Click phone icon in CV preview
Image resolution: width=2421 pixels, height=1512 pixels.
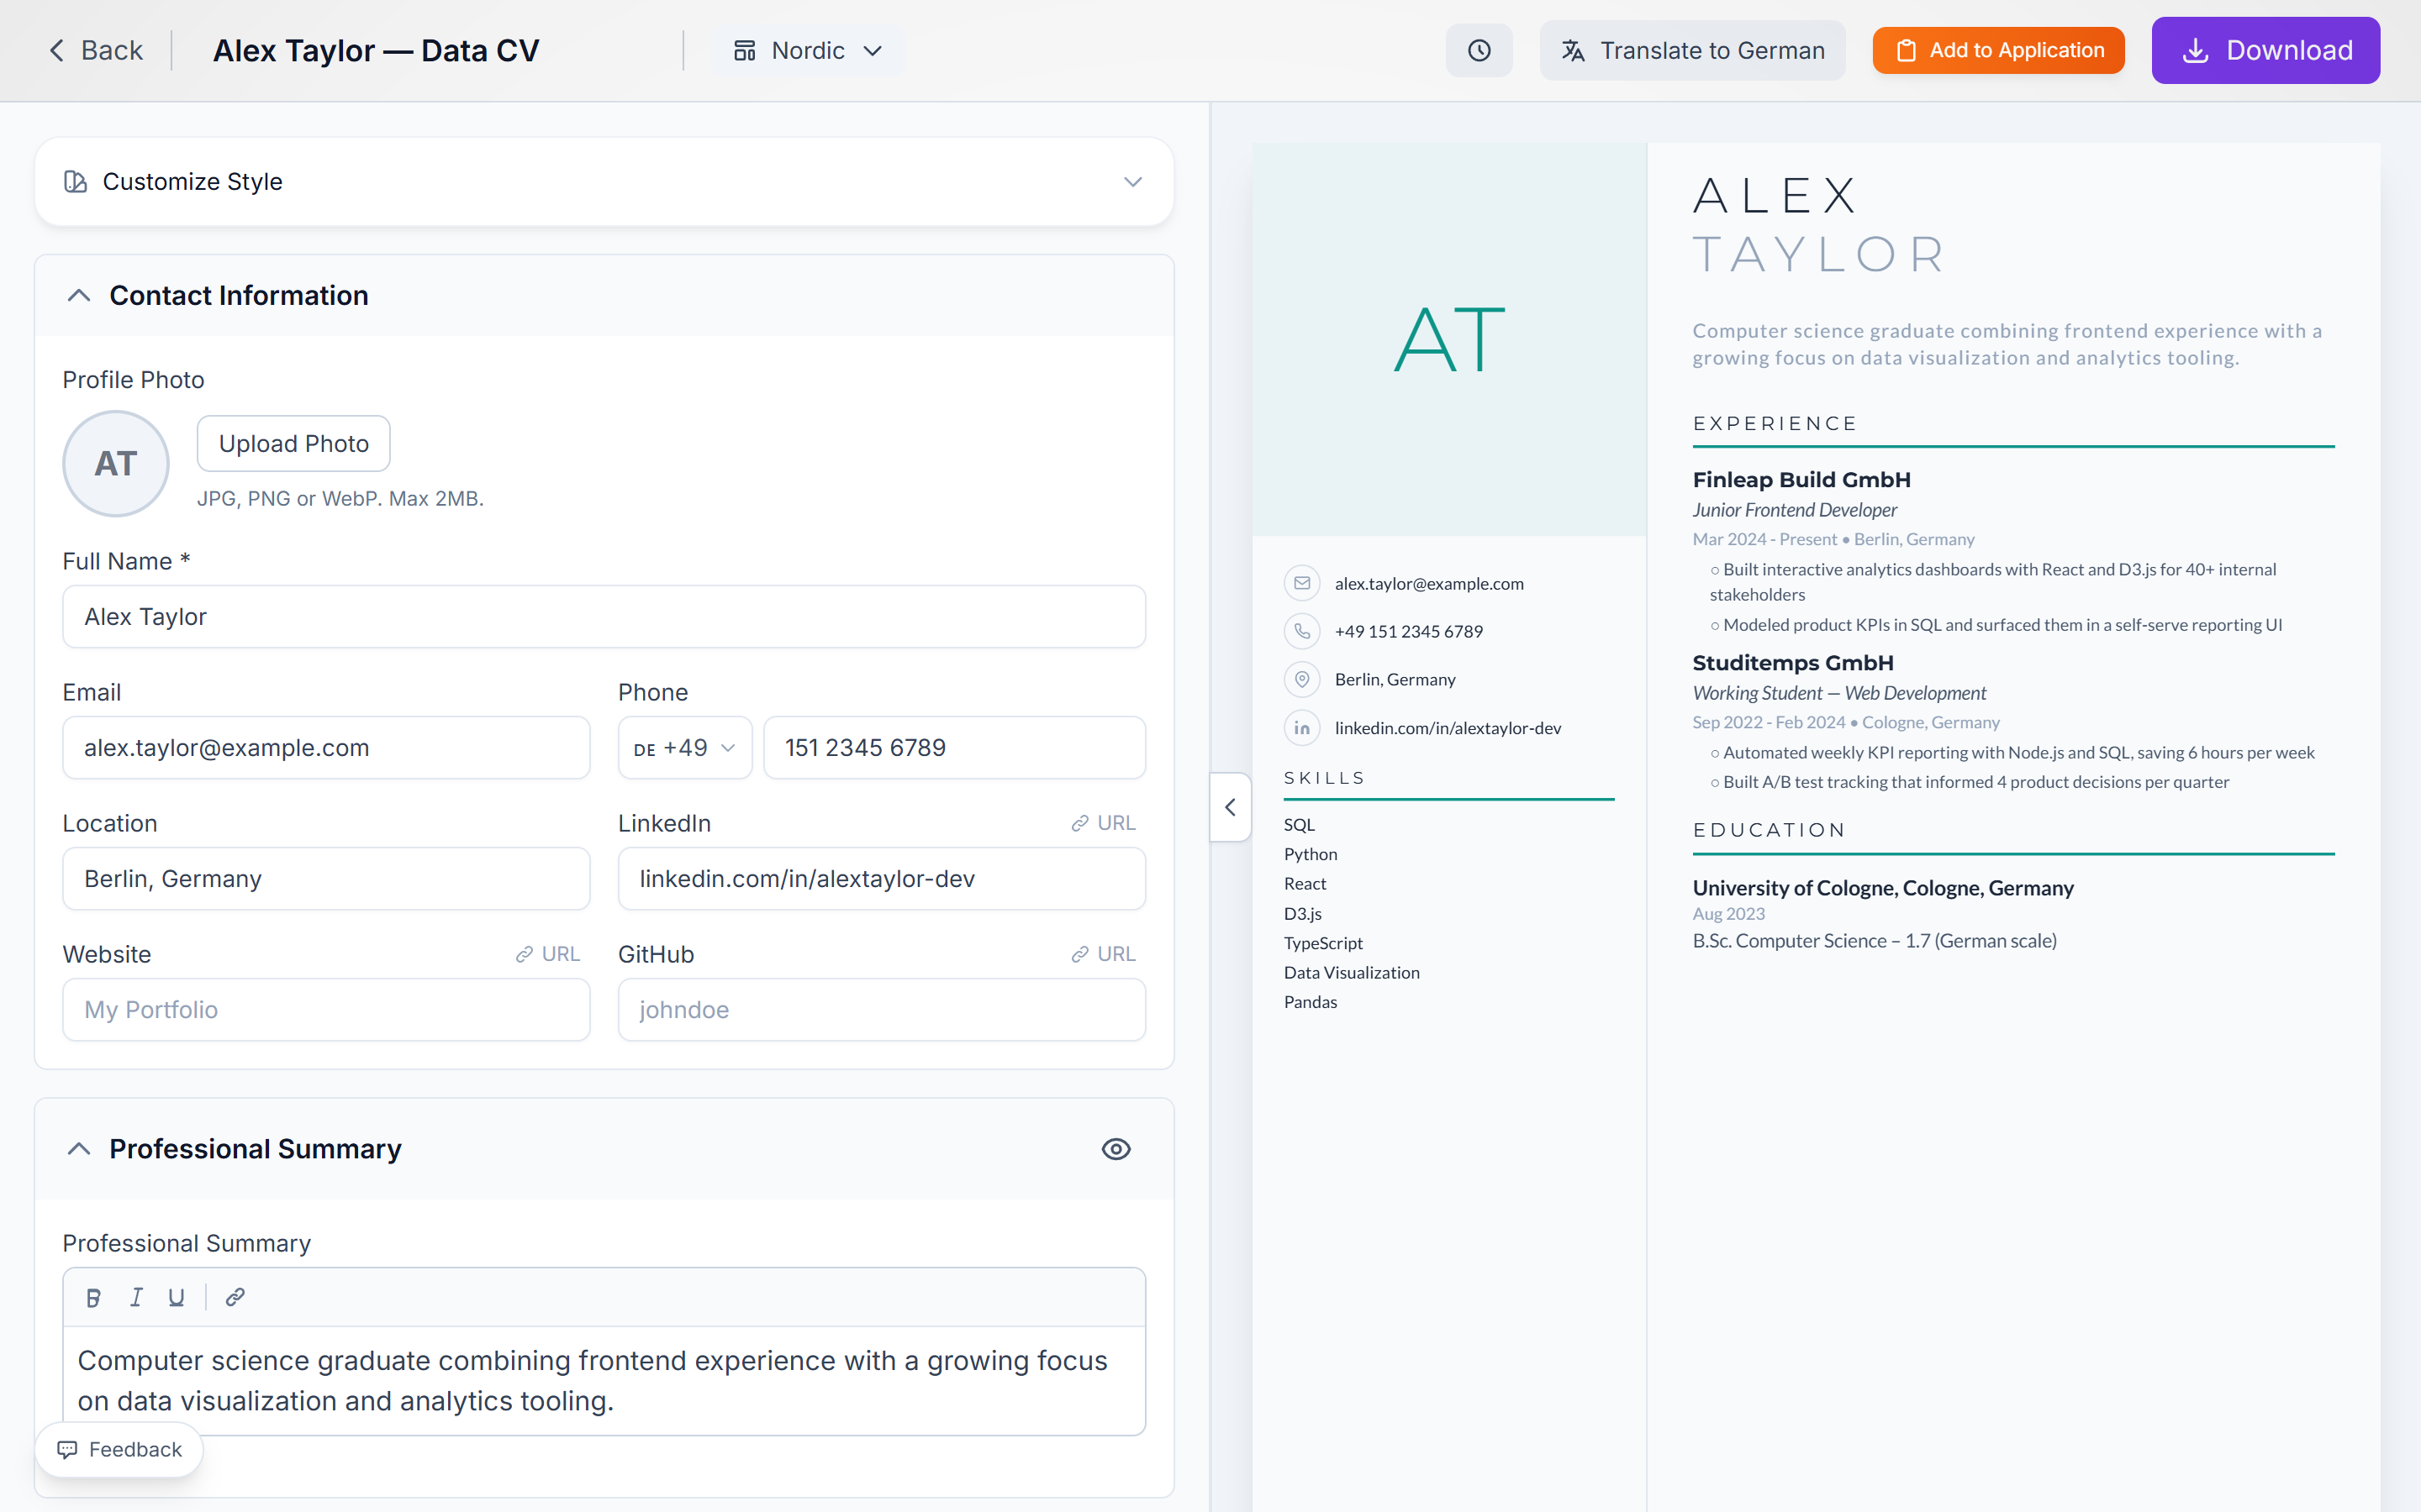1301,631
